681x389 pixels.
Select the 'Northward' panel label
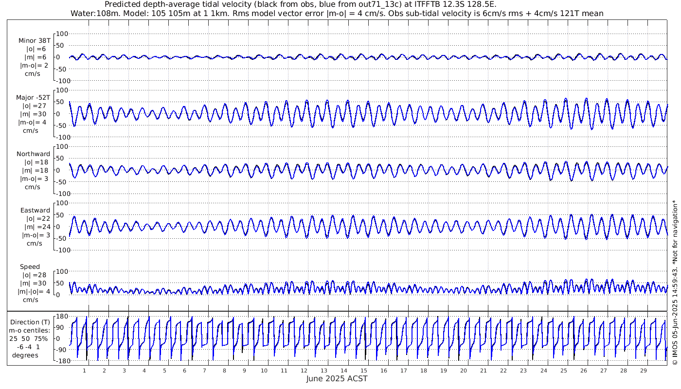33,154
